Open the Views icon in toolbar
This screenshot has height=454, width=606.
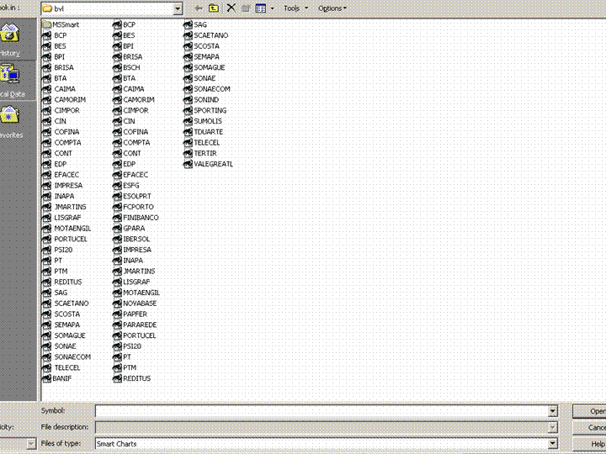click(x=261, y=8)
